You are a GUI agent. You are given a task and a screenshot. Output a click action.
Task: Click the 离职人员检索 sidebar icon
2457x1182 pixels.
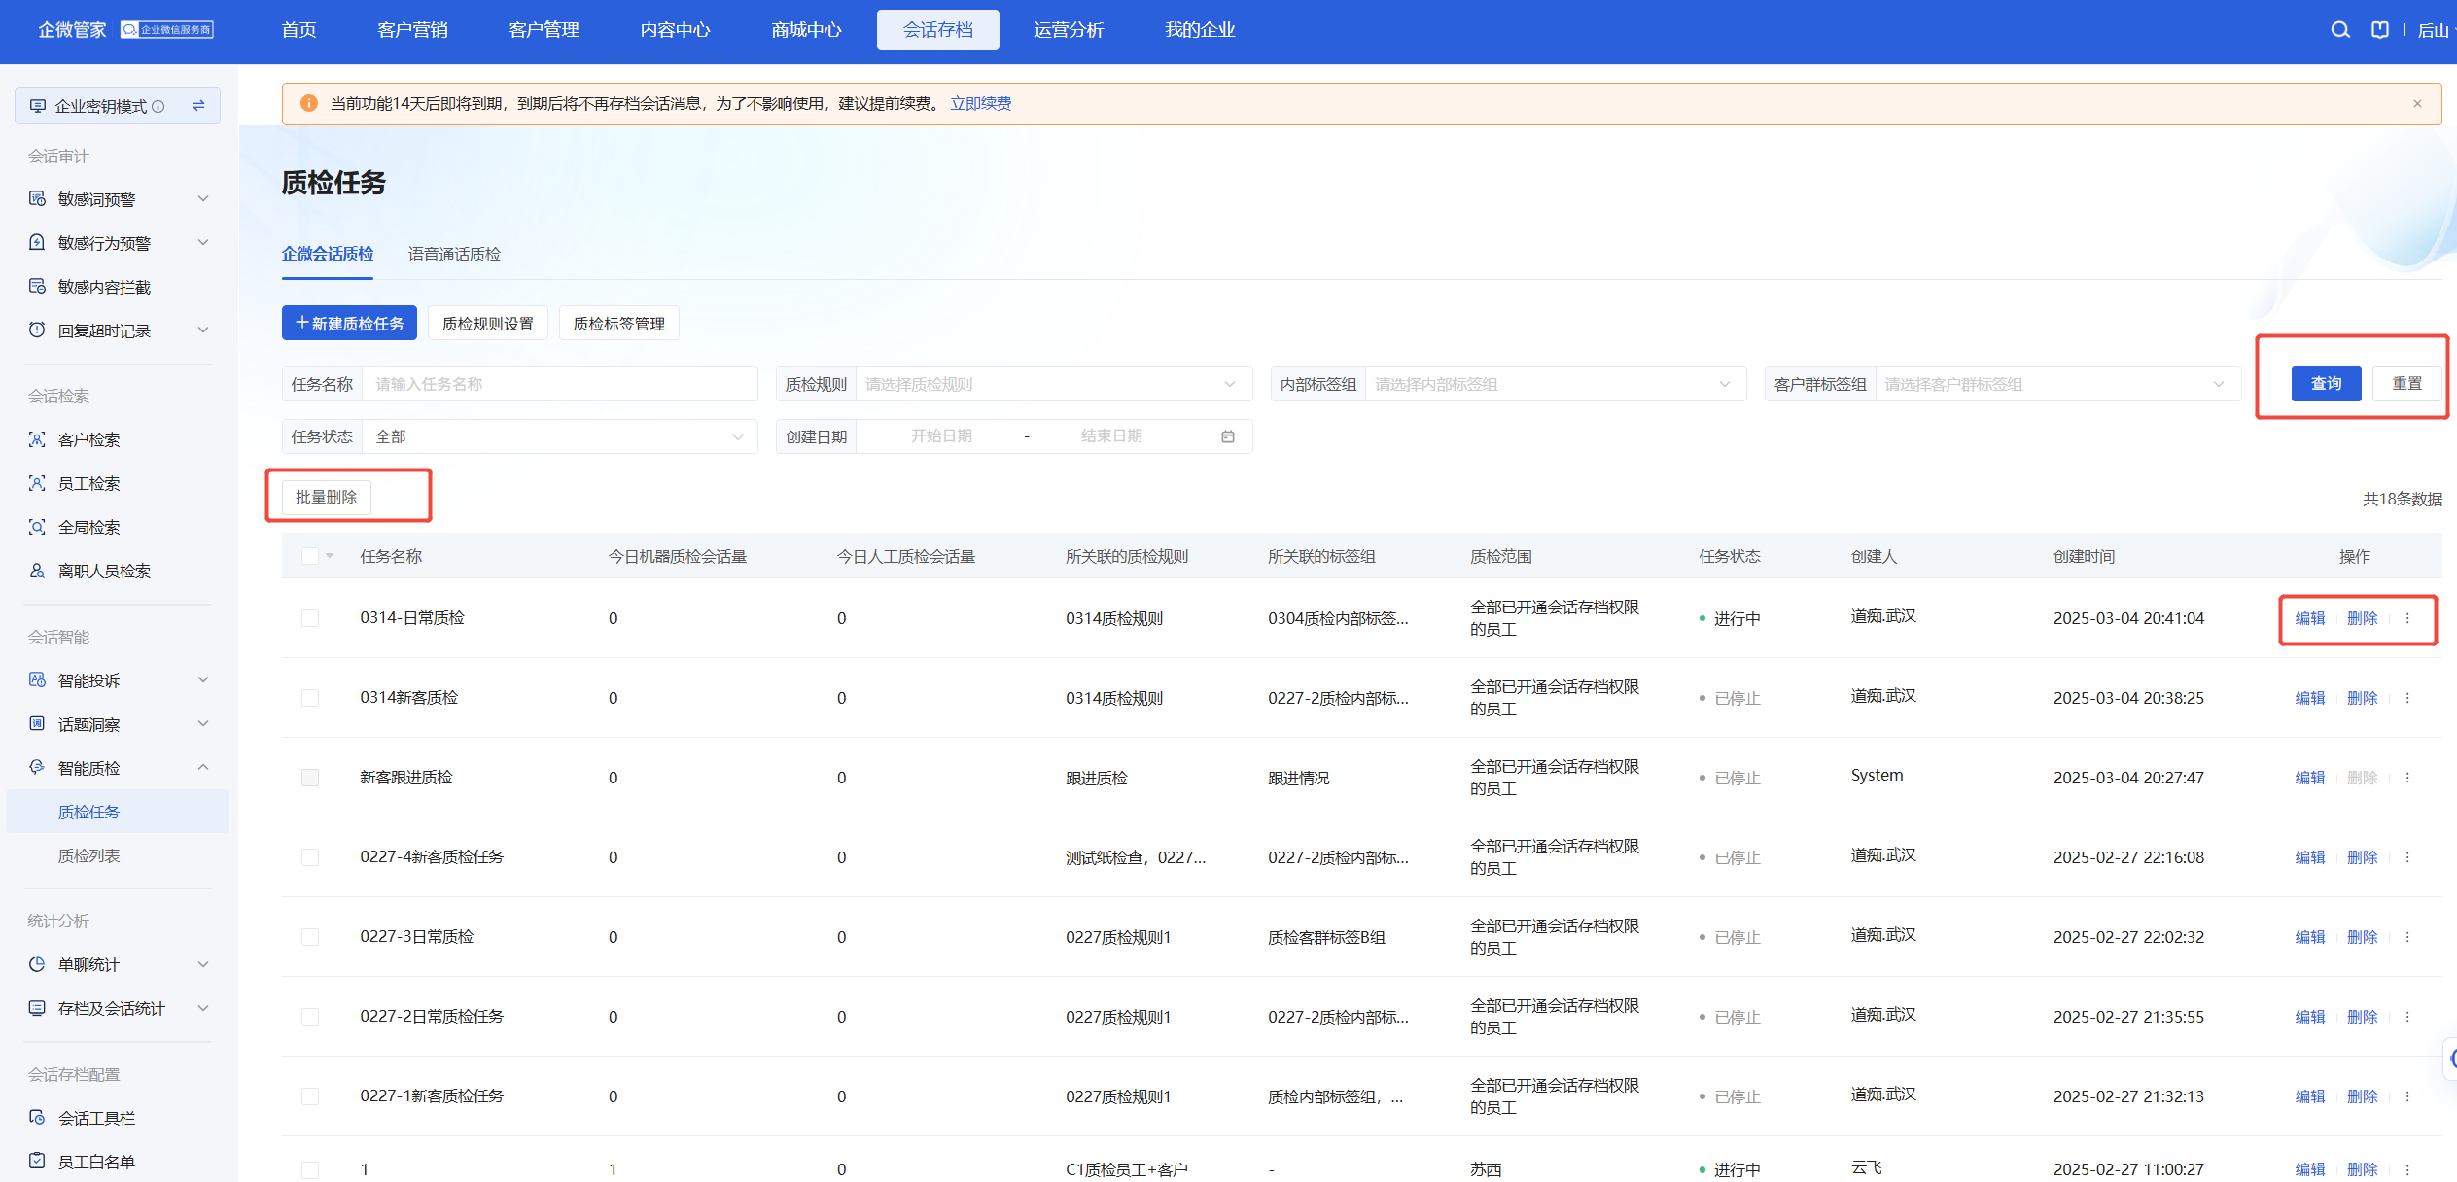tap(37, 571)
